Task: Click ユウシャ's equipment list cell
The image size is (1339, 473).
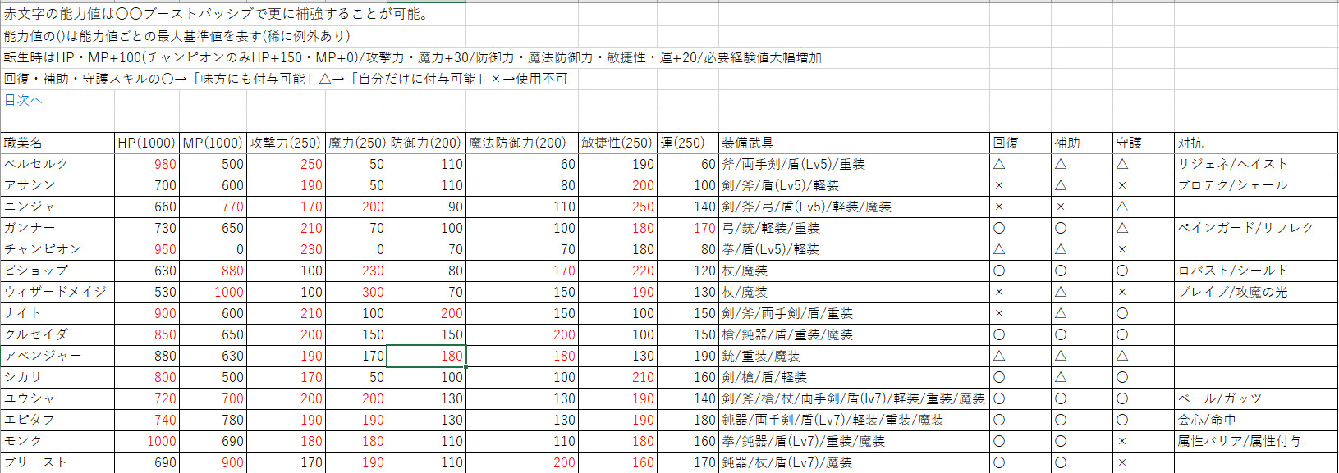Action: (853, 398)
